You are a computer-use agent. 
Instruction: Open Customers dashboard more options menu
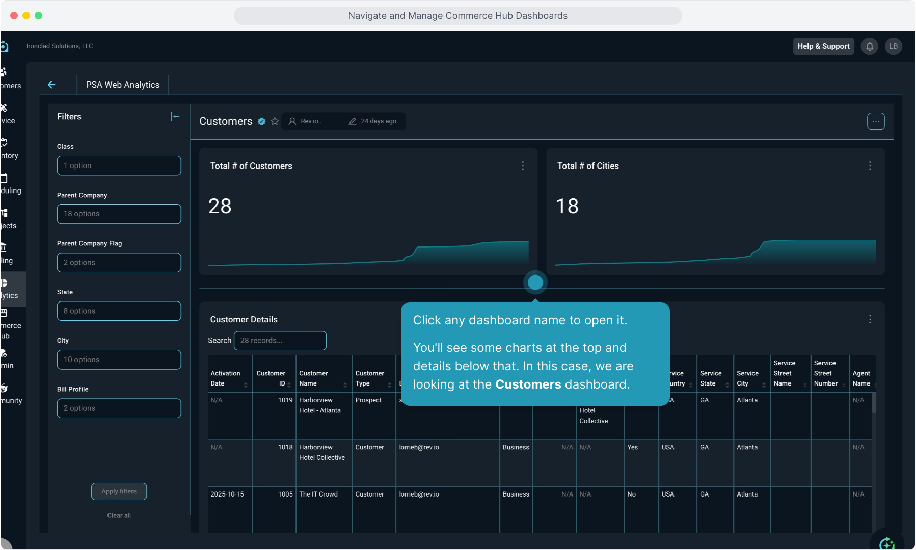click(876, 121)
